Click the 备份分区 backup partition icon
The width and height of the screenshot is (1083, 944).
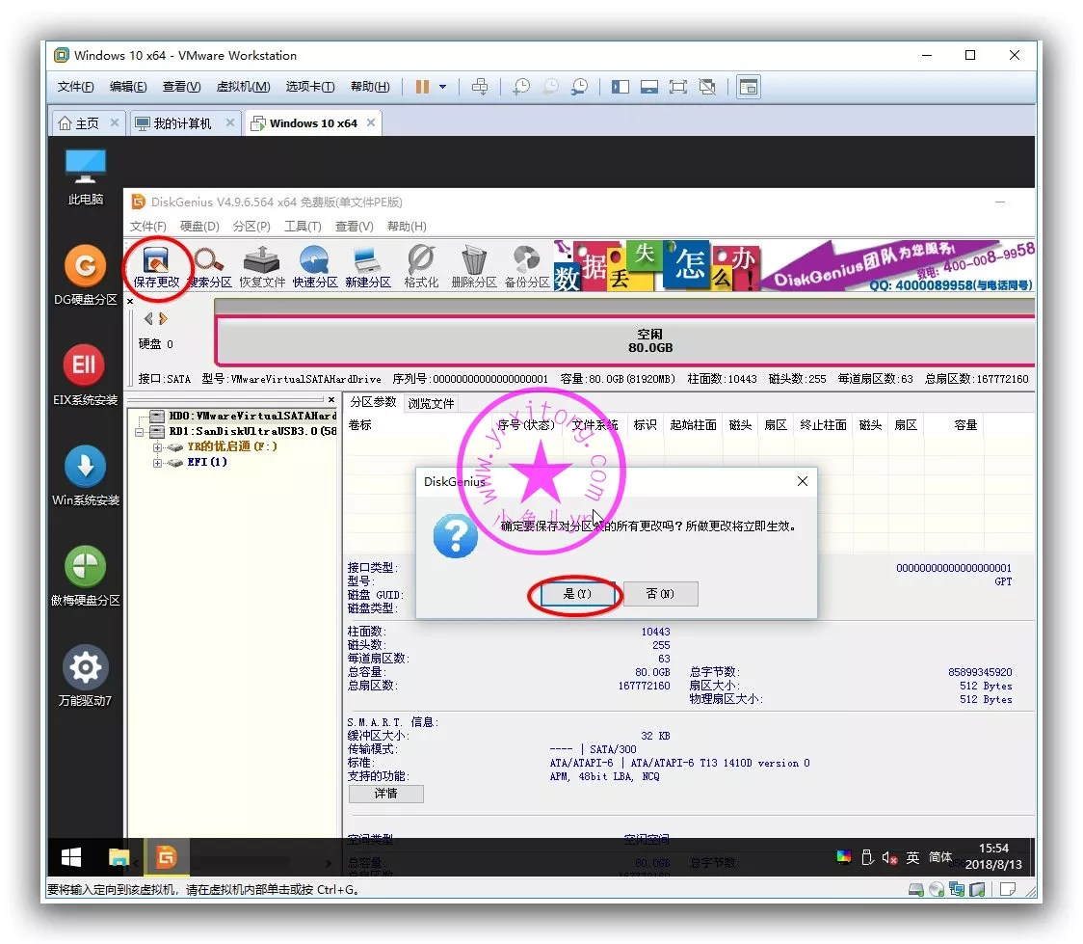[x=527, y=267]
